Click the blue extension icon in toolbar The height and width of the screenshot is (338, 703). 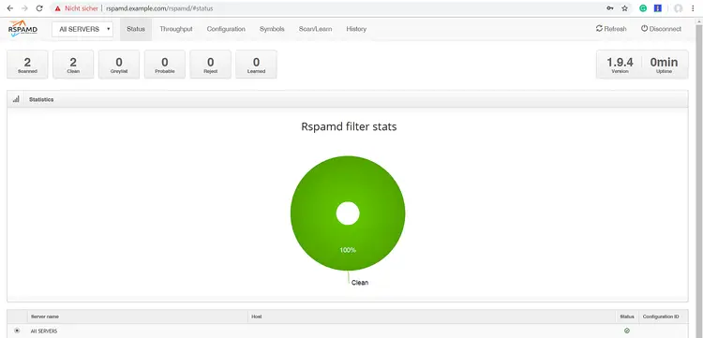coord(658,8)
